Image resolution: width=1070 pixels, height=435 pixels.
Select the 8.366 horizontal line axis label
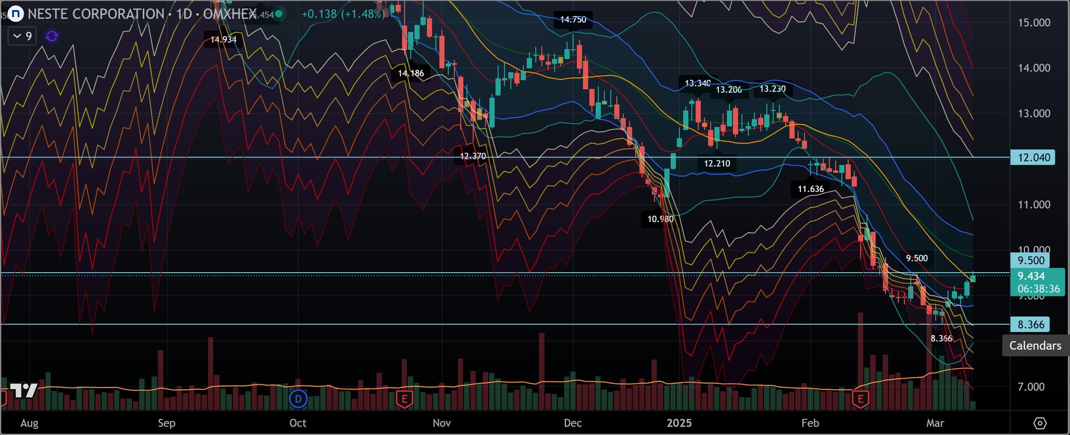click(x=1030, y=325)
